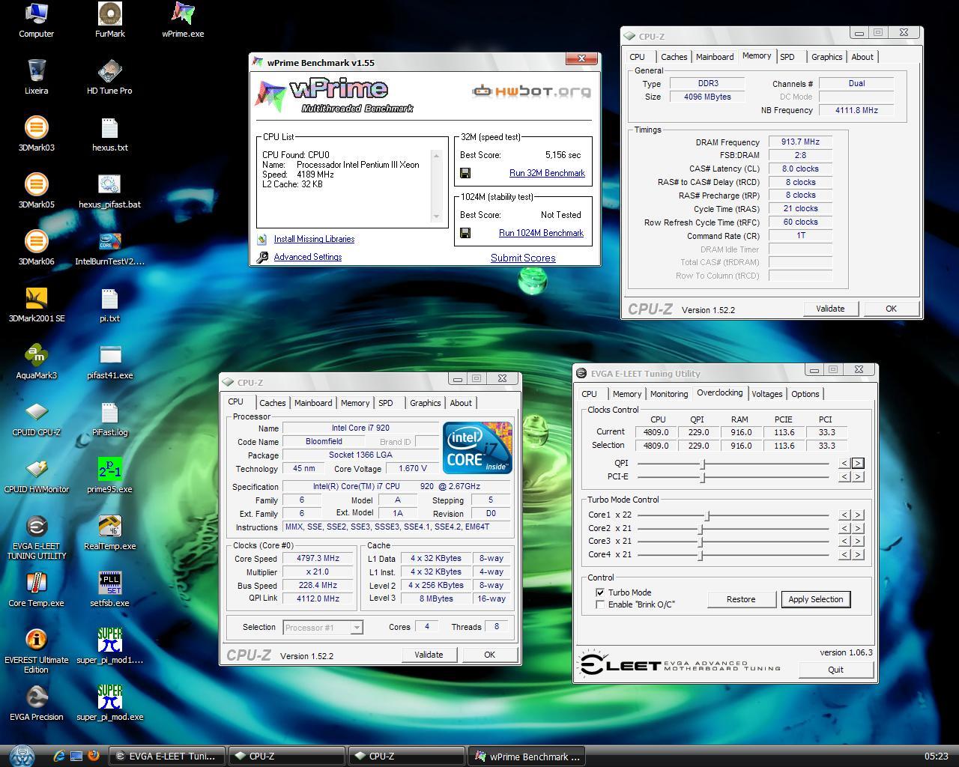Toggle the Turbo Mode checkbox in E-LEET

pyautogui.click(x=600, y=592)
